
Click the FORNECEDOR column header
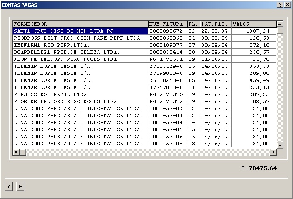(81, 24)
